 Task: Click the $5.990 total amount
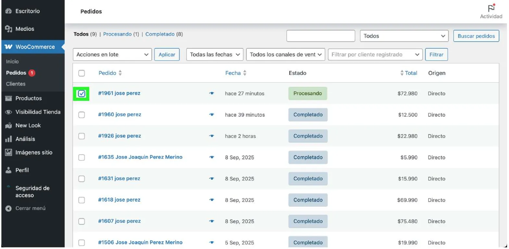(x=409, y=158)
